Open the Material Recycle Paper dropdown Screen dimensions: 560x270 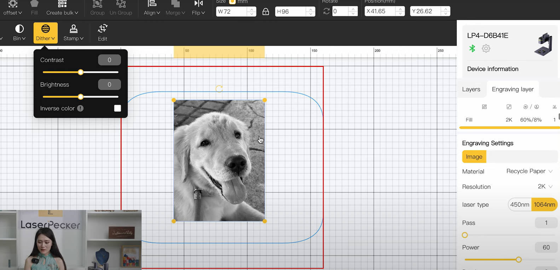click(x=529, y=171)
